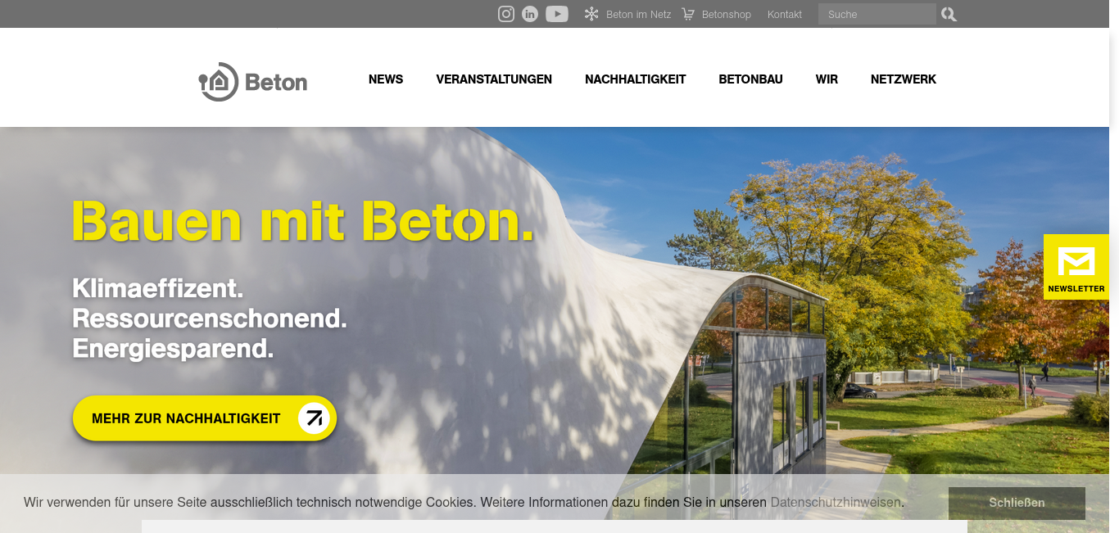
Task: Click the Betonshop text link
Action: tap(727, 15)
